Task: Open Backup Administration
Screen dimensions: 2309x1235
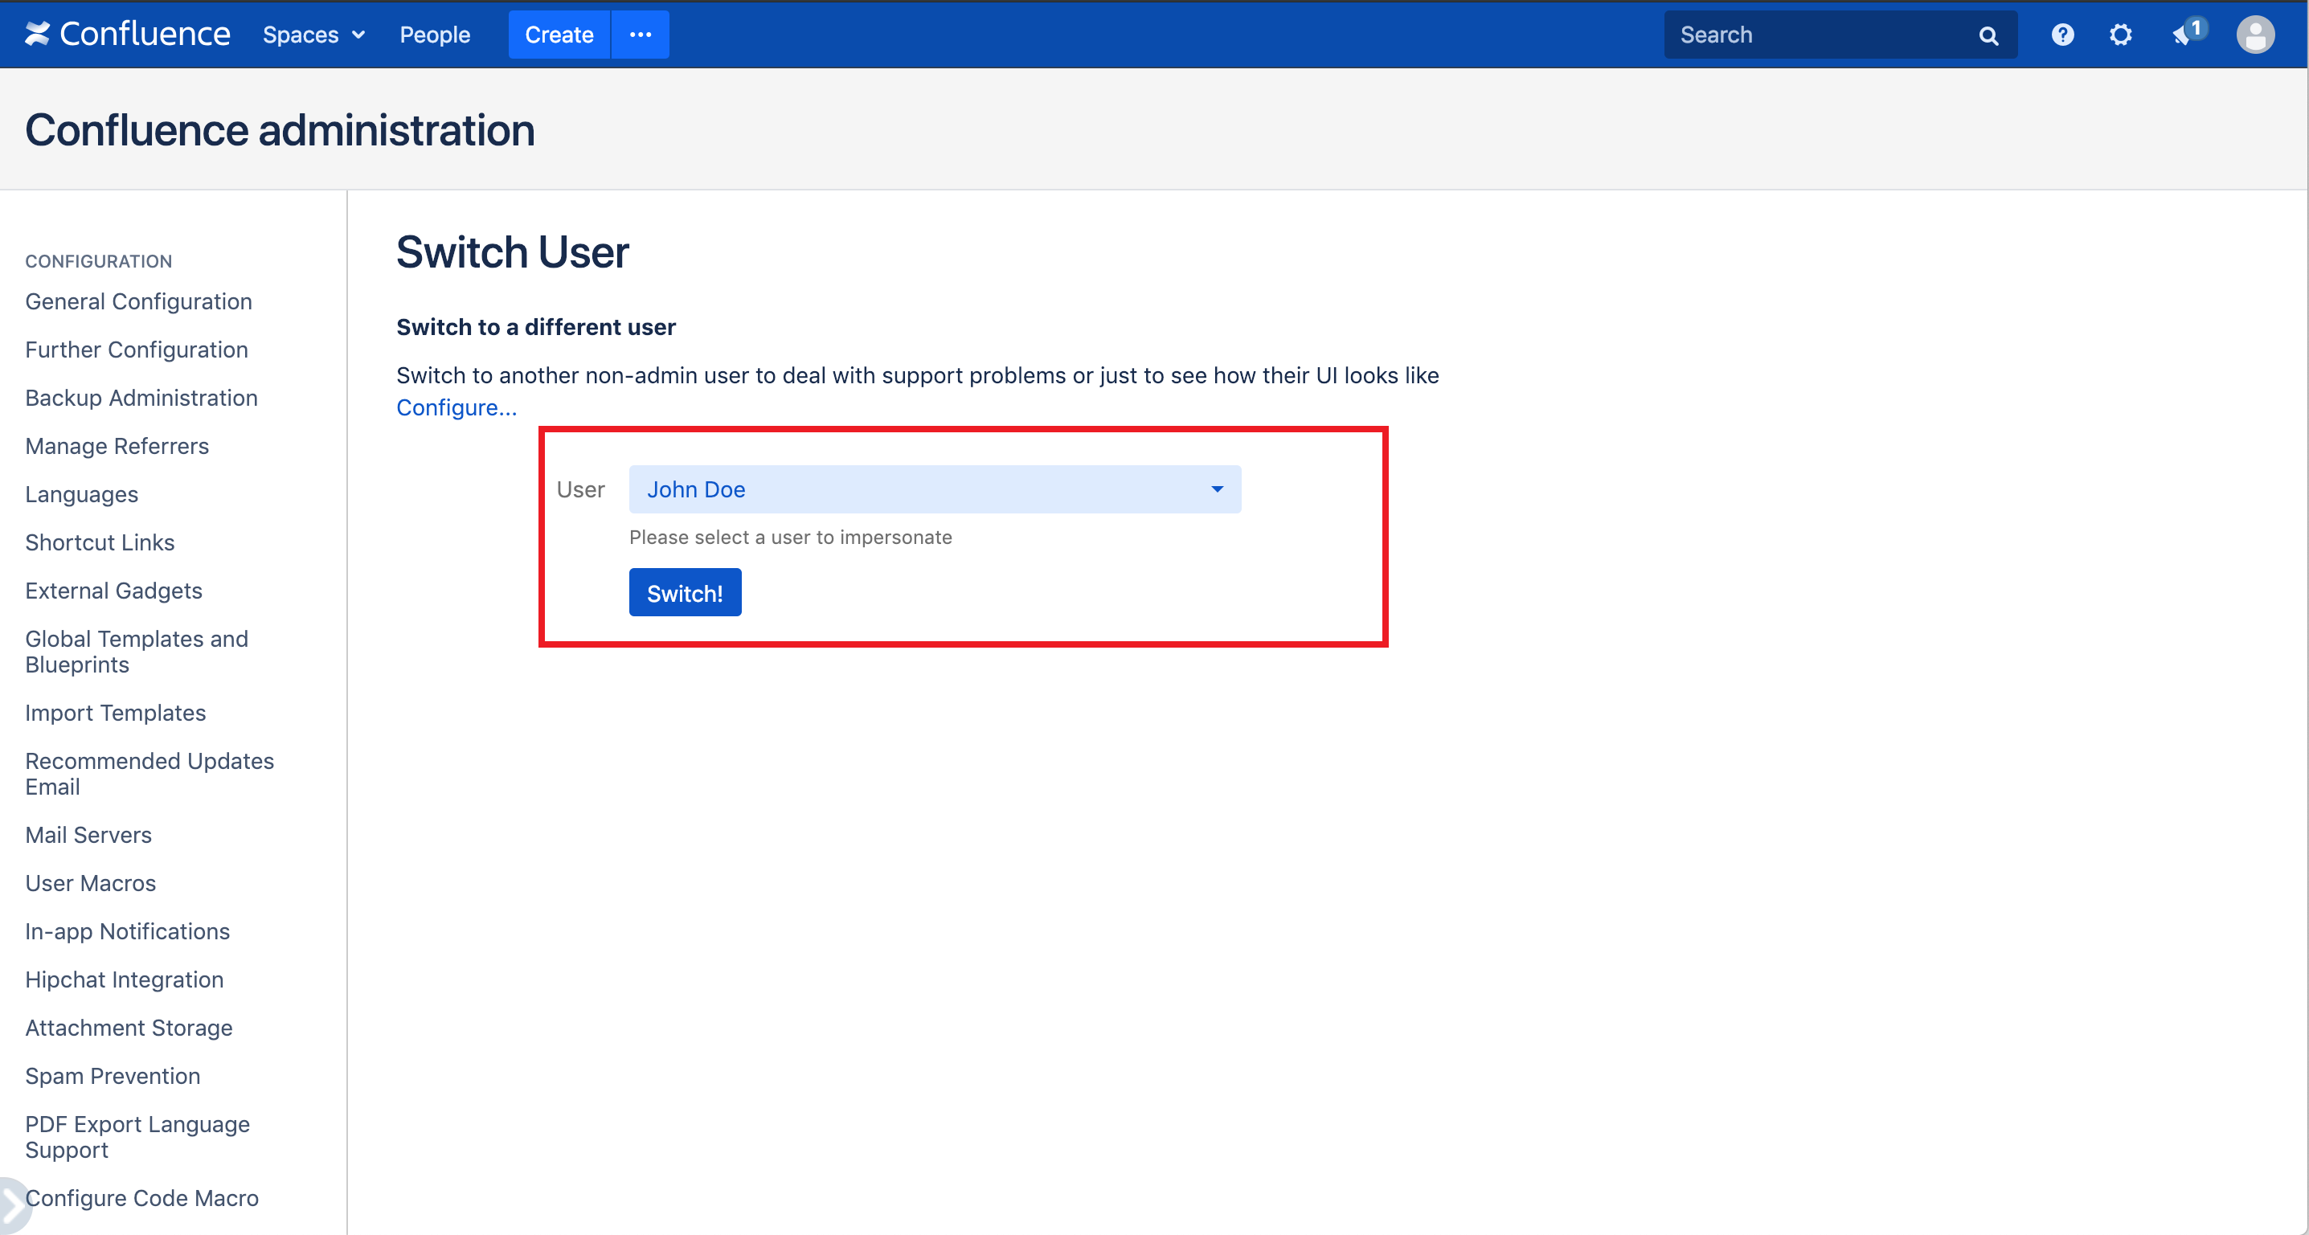Action: click(x=141, y=398)
